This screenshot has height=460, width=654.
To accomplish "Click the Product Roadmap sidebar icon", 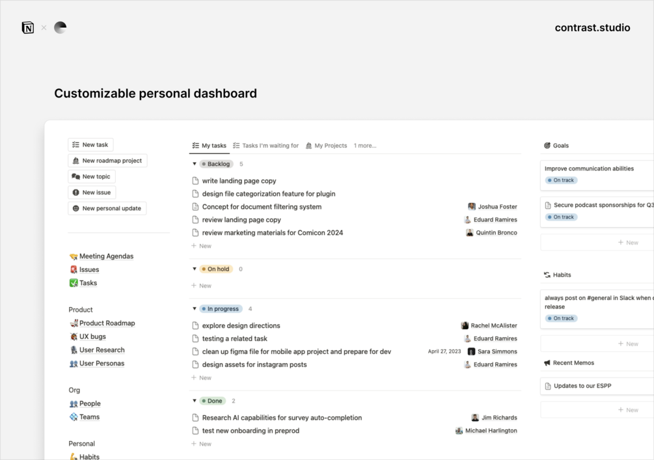I will point(74,323).
